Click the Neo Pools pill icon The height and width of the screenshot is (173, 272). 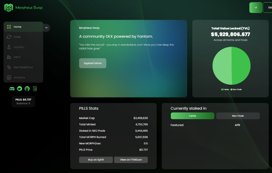tap(9, 67)
